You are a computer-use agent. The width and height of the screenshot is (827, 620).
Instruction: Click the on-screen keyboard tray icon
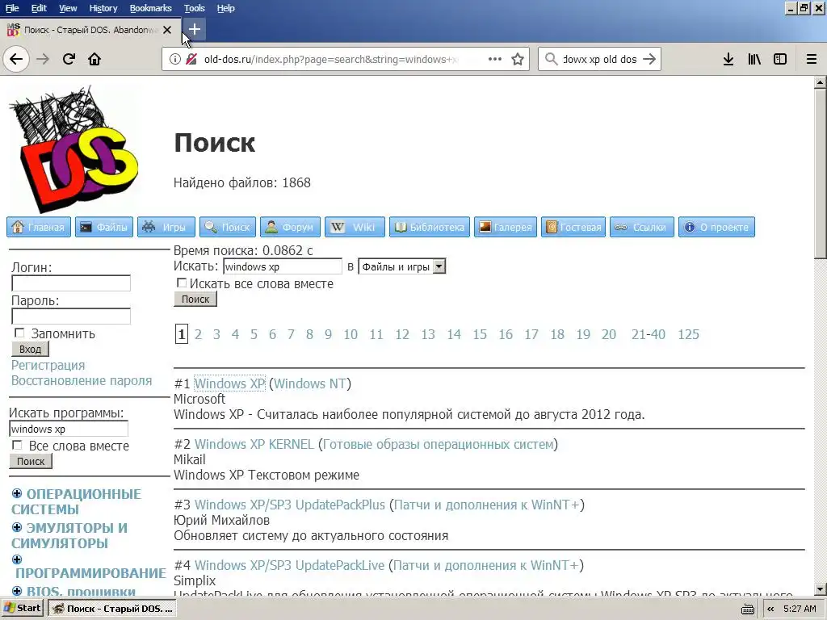[747, 609]
